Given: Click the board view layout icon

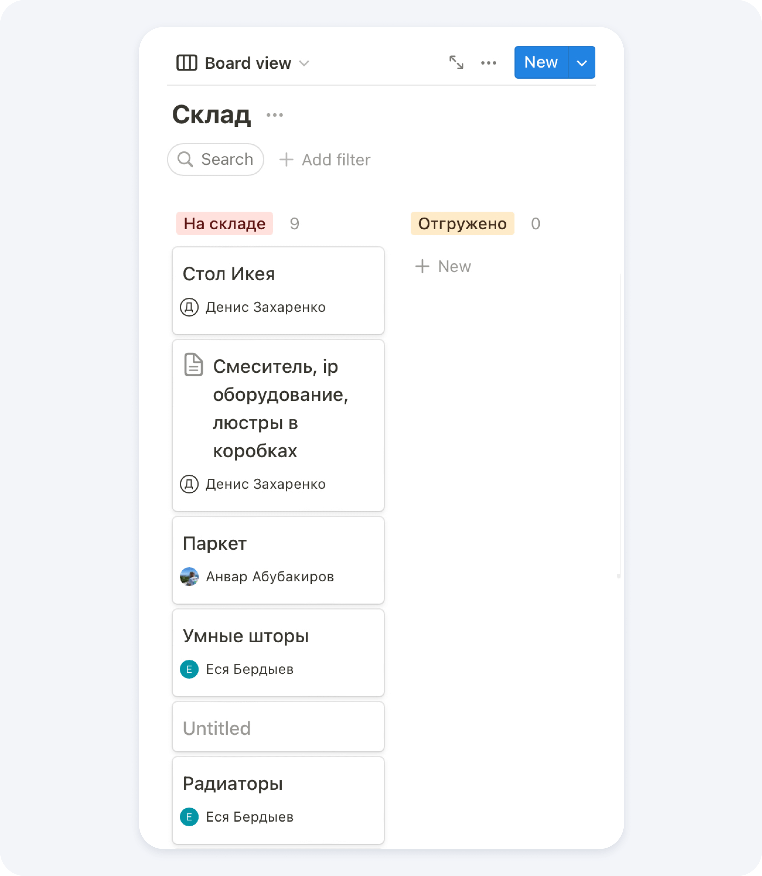Looking at the screenshot, I should pos(187,63).
